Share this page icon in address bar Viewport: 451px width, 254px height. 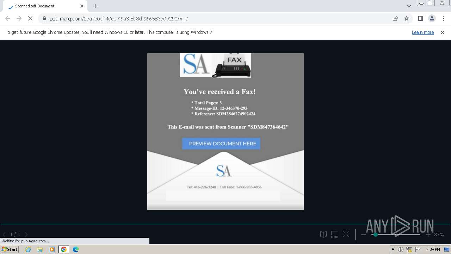pyautogui.click(x=395, y=18)
